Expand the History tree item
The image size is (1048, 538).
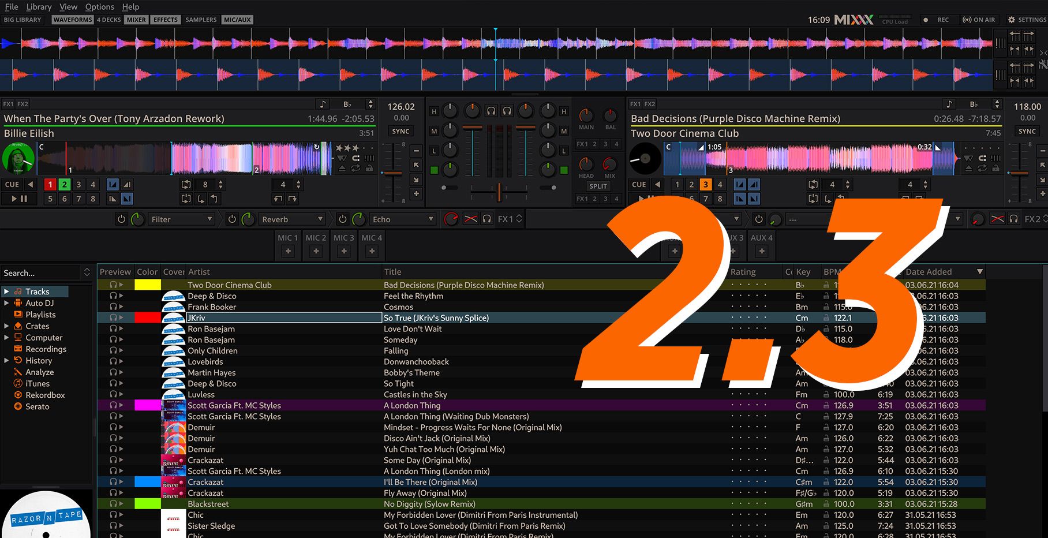[x=6, y=361]
